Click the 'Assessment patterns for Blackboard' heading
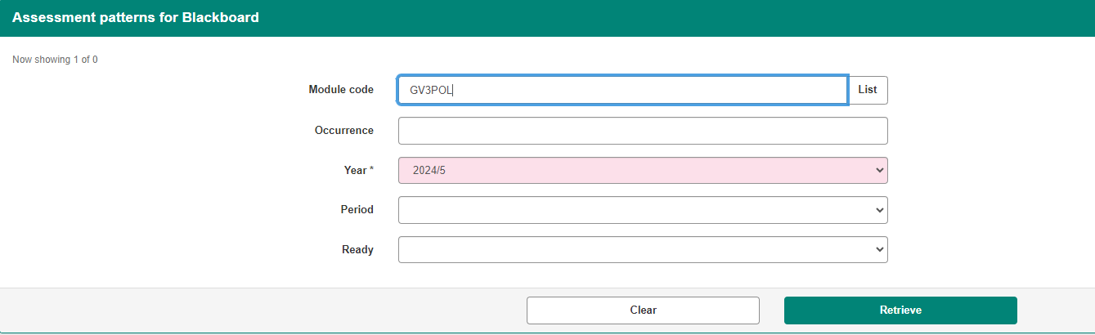This screenshot has width=1095, height=335. tap(136, 17)
